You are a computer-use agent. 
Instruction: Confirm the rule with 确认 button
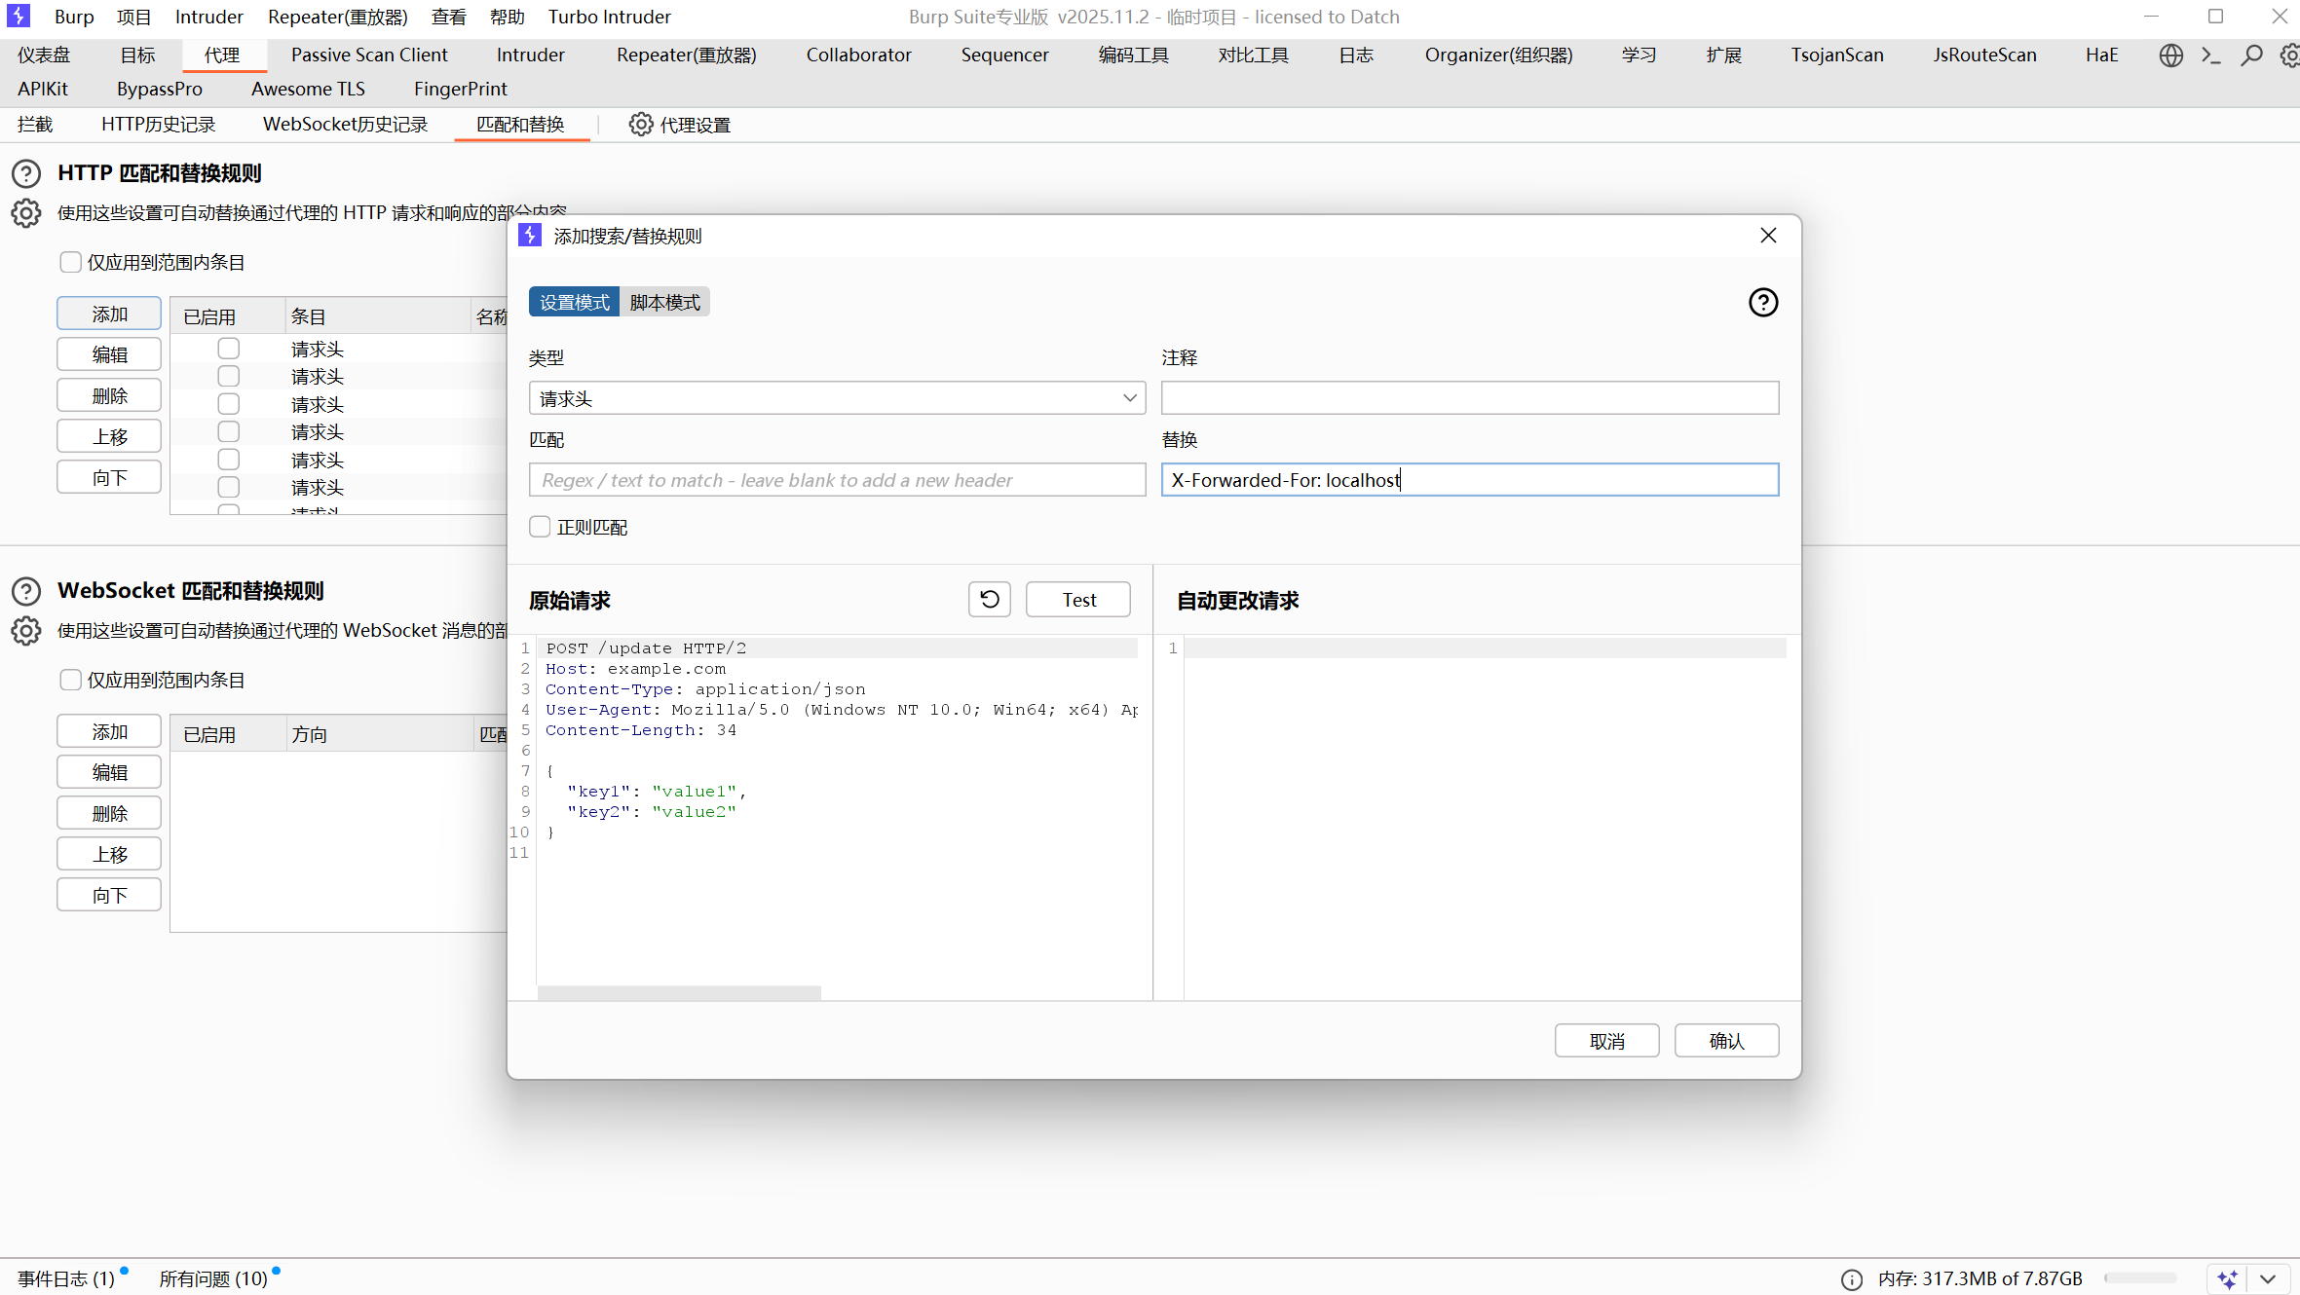(1726, 1041)
